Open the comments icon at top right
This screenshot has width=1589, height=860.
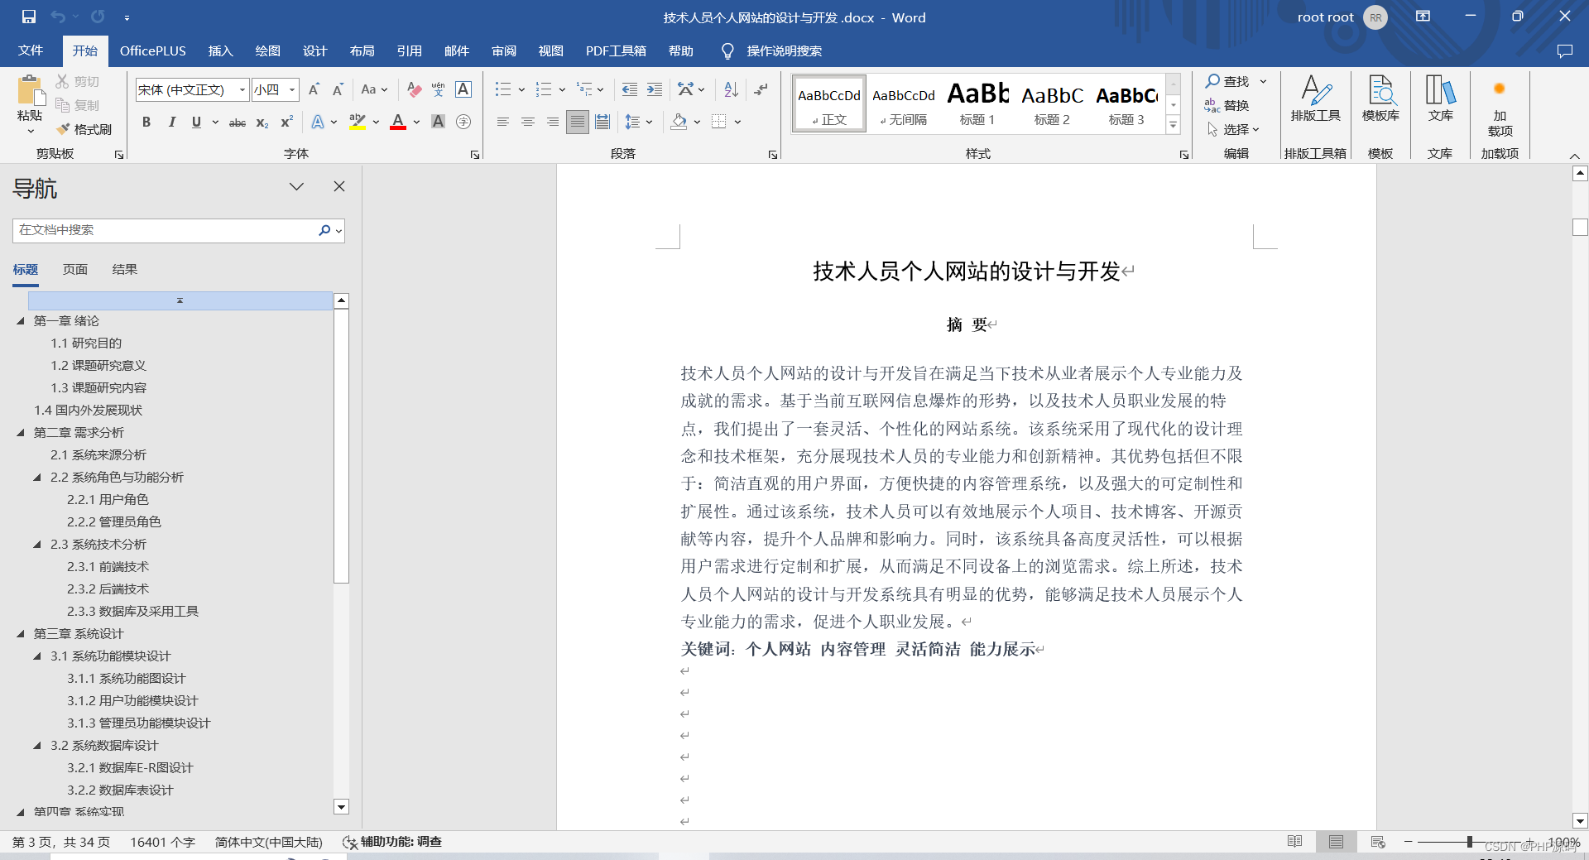pyautogui.click(x=1564, y=50)
